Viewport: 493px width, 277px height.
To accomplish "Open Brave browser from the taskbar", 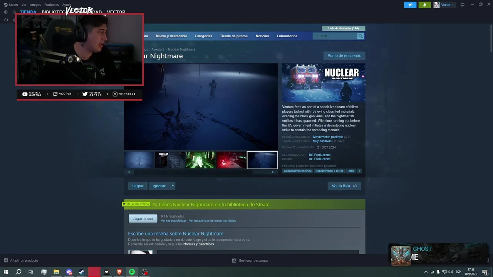I will pos(119,272).
